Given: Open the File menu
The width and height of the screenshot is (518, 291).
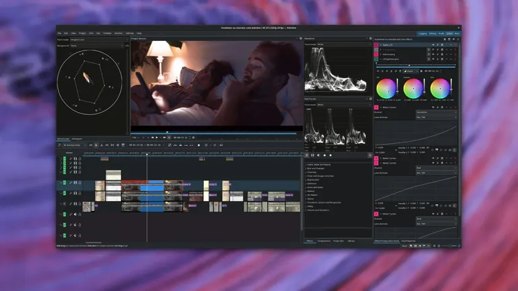Looking at the screenshot, I should click(x=59, y=34).
